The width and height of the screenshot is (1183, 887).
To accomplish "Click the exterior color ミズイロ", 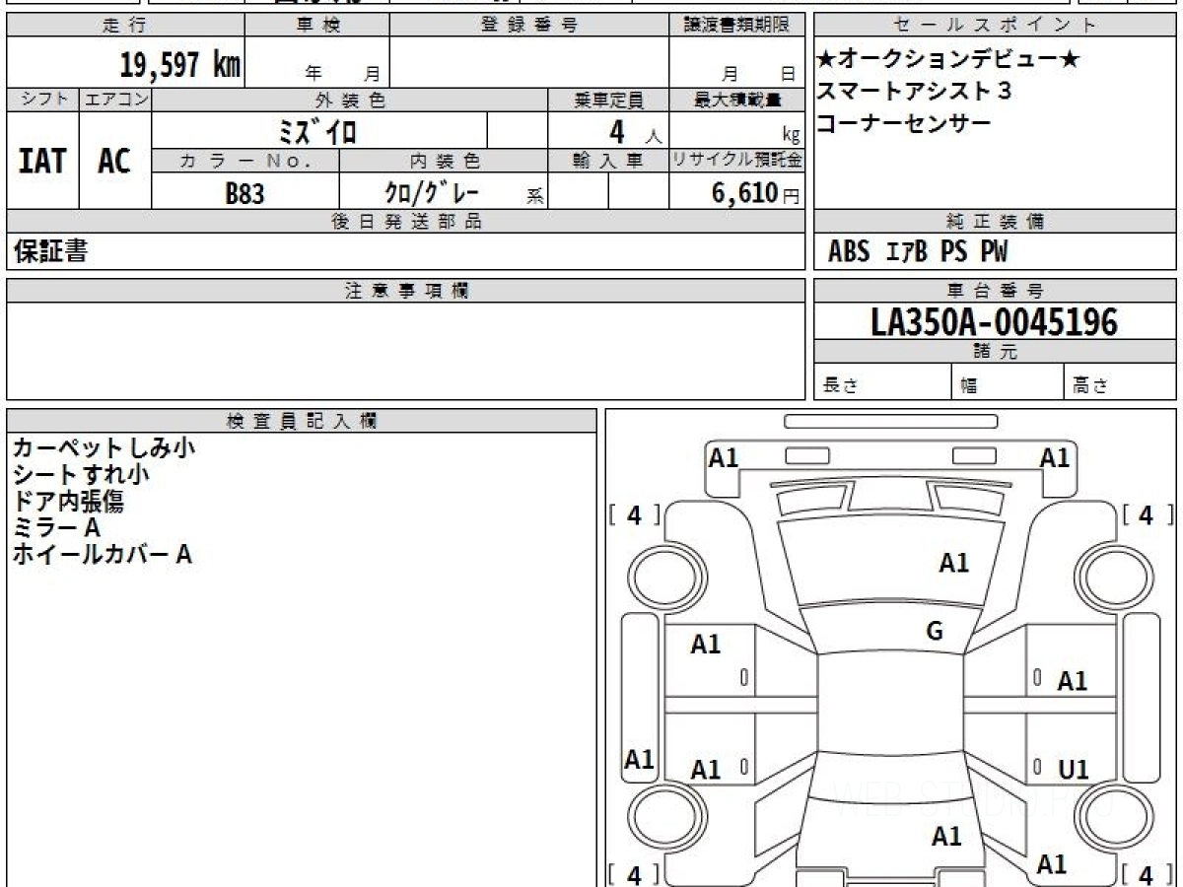I will (317, 131).
